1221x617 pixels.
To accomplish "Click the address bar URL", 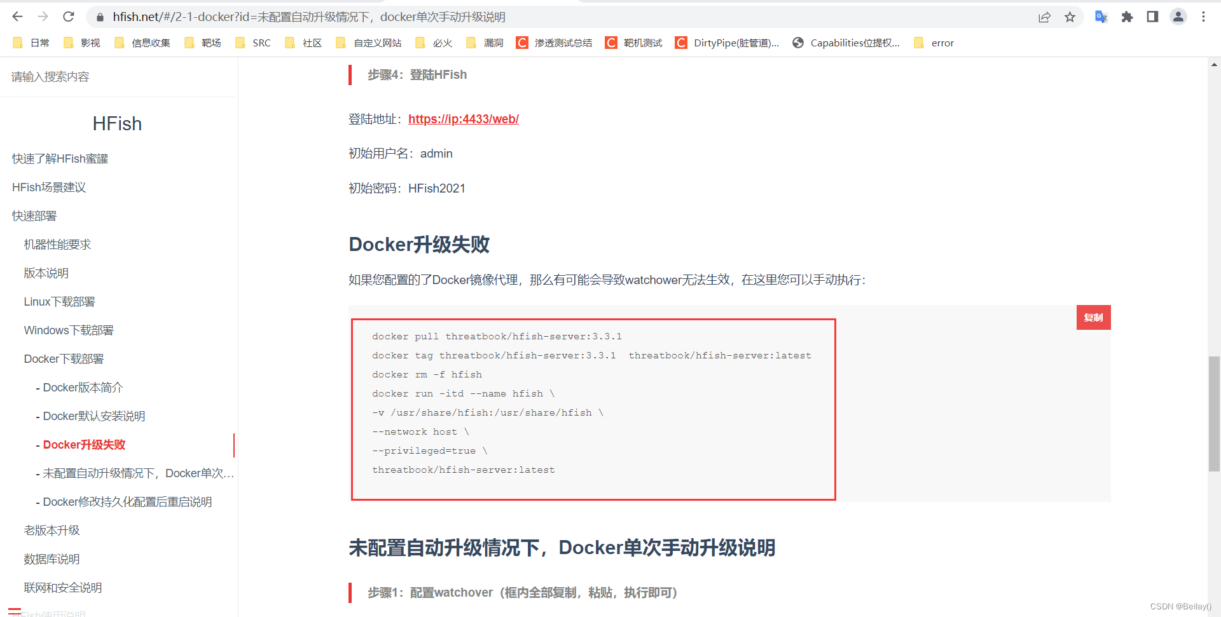I will click(x=309, y=17).
